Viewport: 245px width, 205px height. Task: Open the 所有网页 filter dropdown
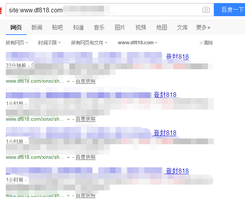pos(18,43)
